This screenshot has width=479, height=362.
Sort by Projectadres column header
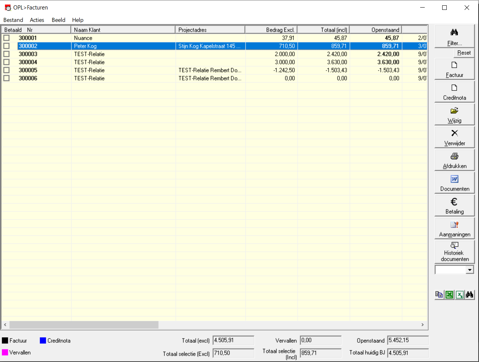[x=210, y=30]
